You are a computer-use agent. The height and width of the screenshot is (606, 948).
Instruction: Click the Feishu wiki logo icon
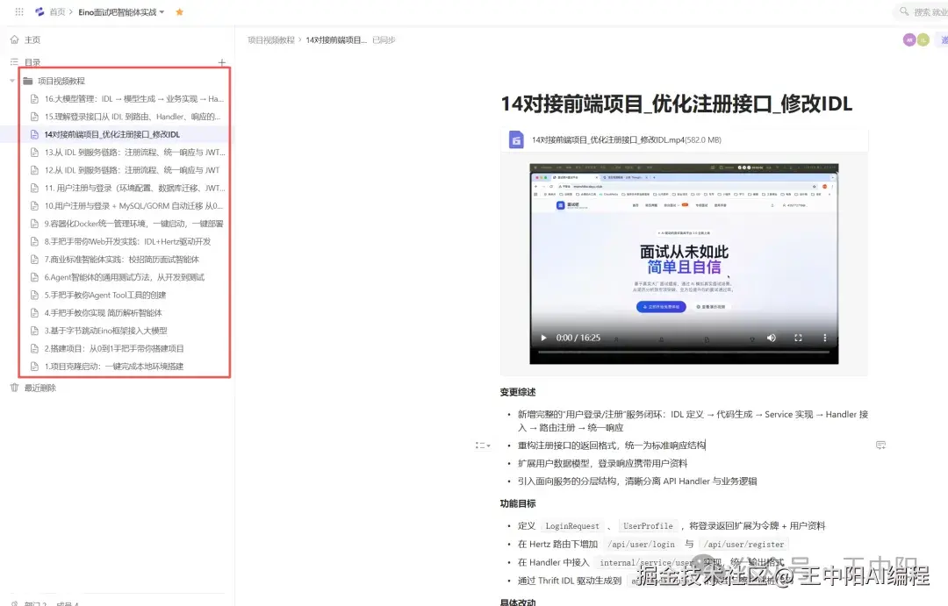39,11
